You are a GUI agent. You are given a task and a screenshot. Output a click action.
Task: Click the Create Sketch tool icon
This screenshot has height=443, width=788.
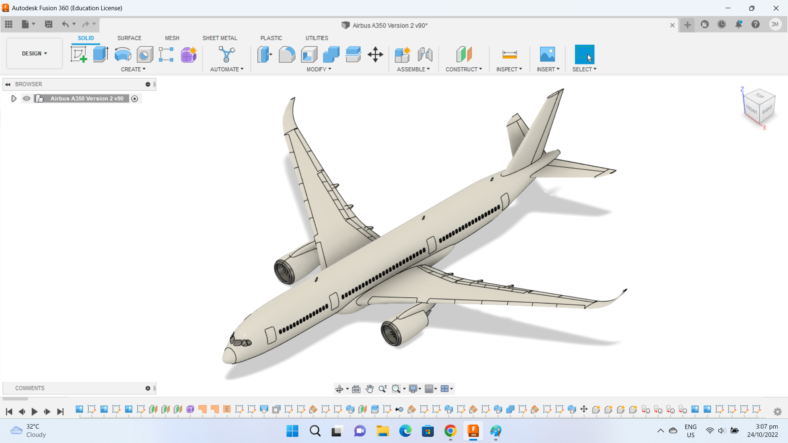click(x=78, y=54)
